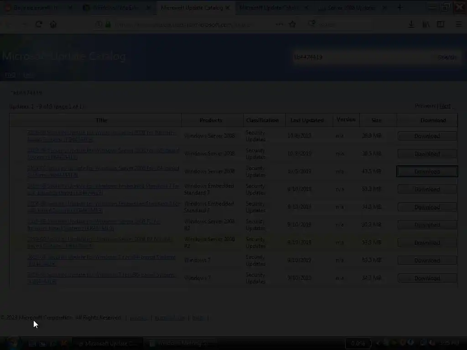Open the privacy link in footer
The image size is (467, 350).
click(139, 318)
